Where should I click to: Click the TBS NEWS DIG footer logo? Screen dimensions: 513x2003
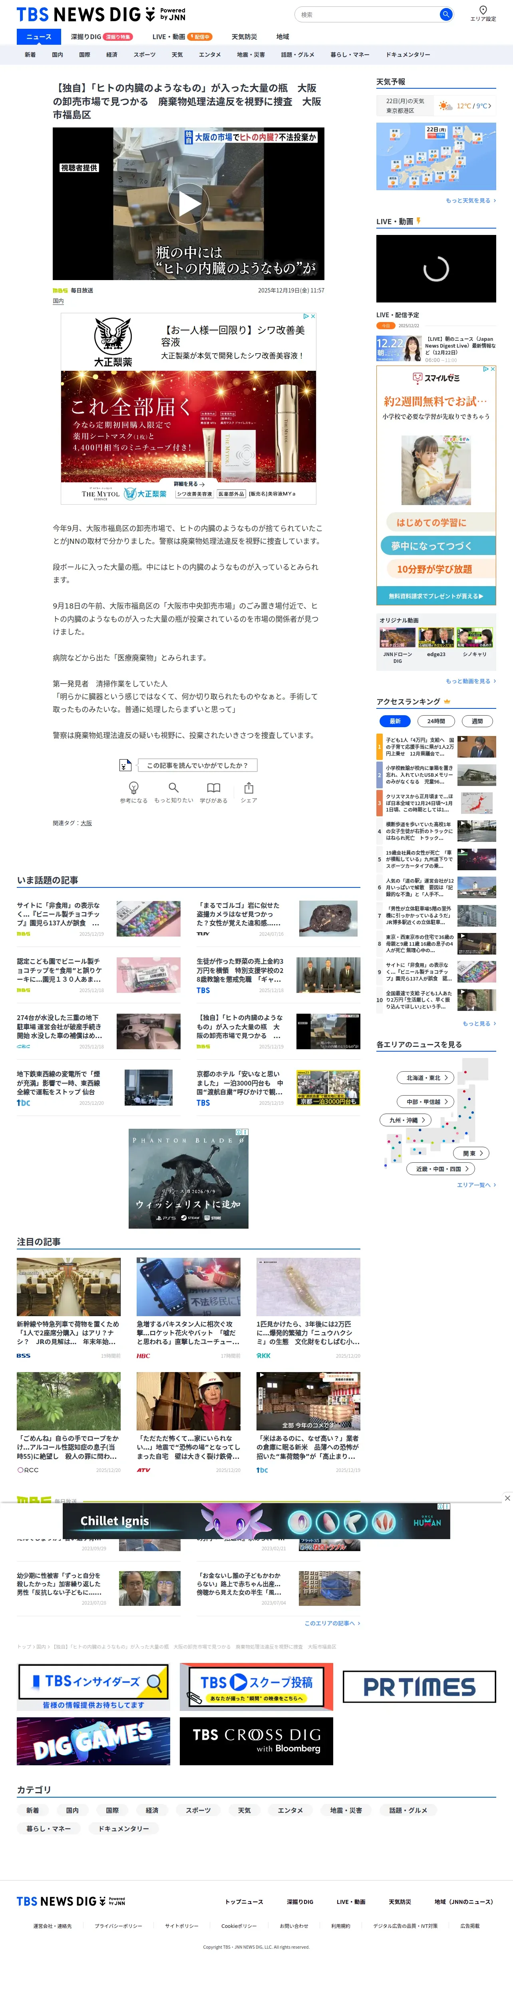[71, 1900]
